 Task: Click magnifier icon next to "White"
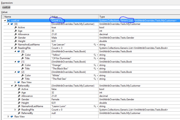coord(95,75)
